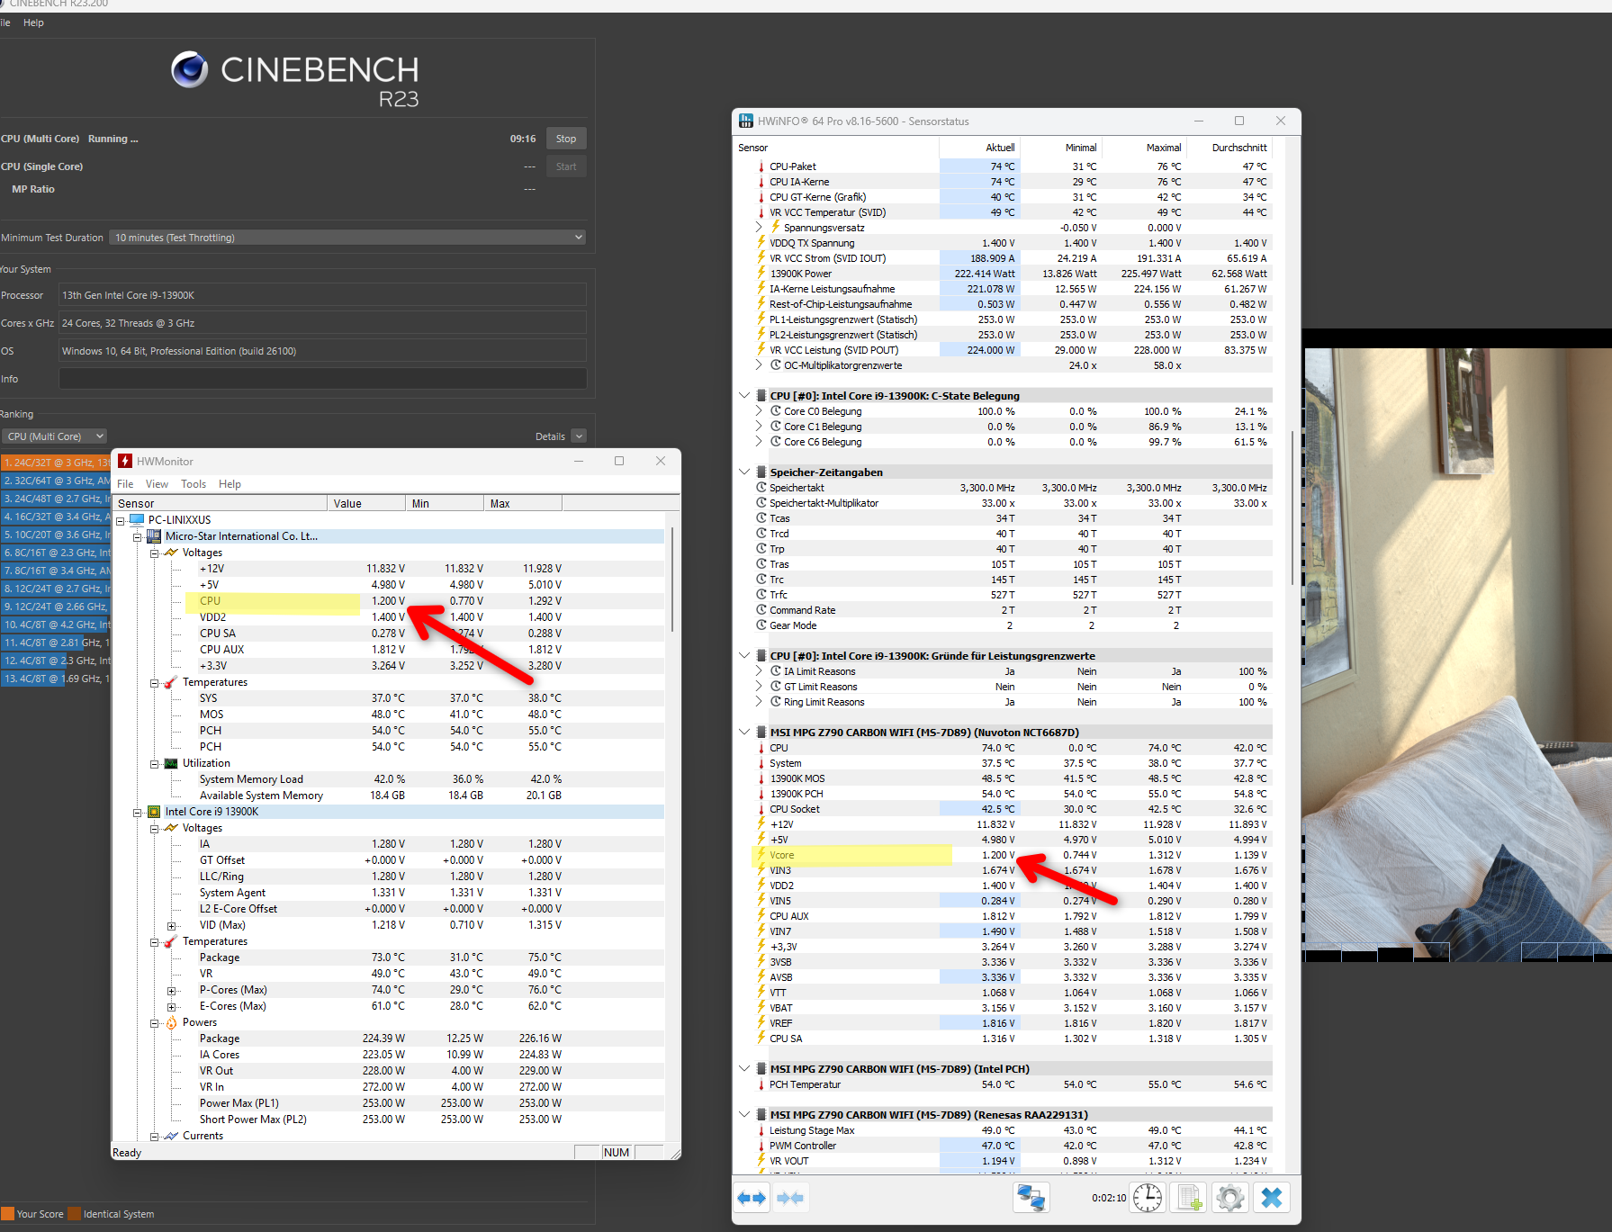The width and height of the screenshot is (1612, 1232).
Task: Open HWMonitor Help menu
Action: pyautogui.click(x=230, y=484)
